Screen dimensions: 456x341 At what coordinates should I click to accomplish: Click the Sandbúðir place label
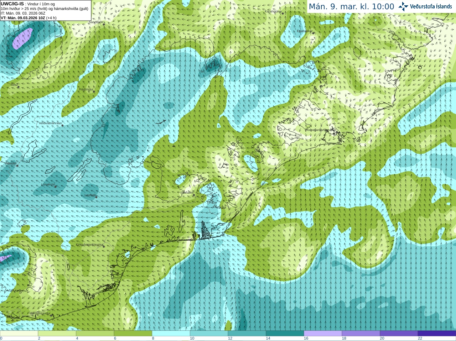(x=96, y=22)
